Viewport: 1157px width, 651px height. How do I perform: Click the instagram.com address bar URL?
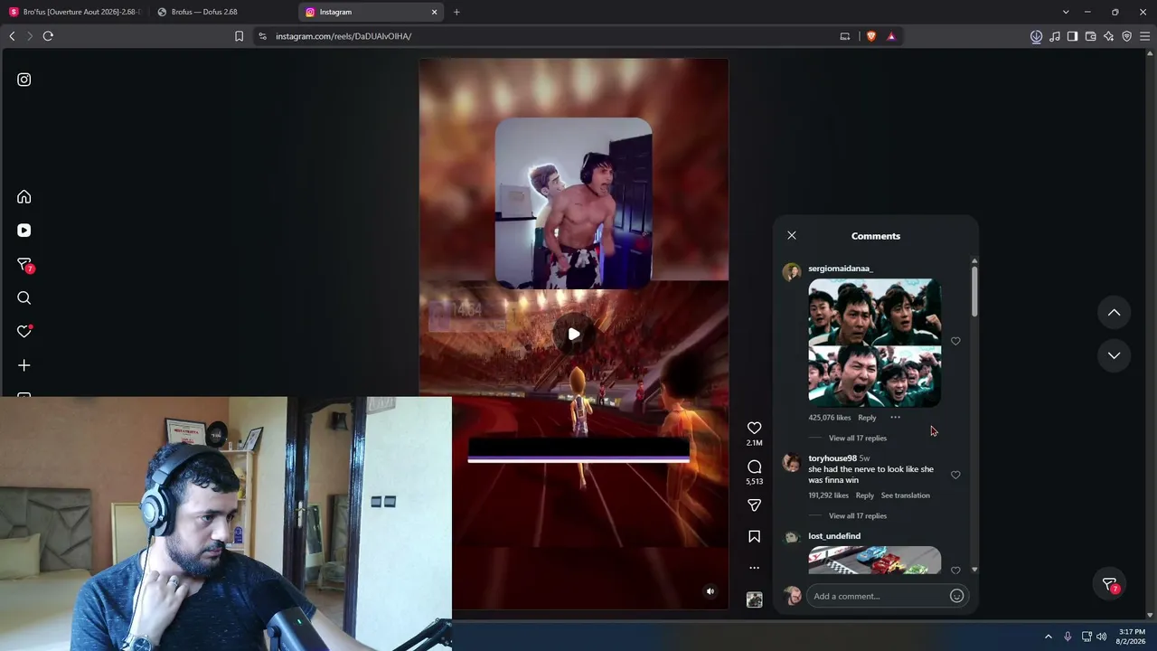(x=343, y=36)
